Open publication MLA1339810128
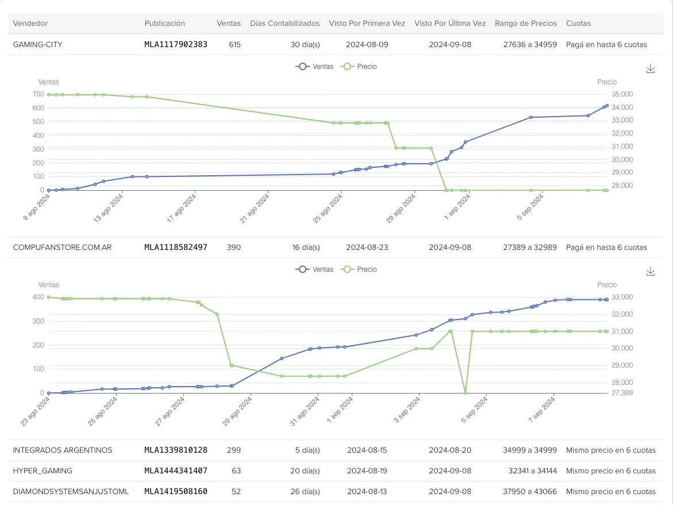Image resolution: width=673 pixels, height=505 pixels. pos(175,450)
